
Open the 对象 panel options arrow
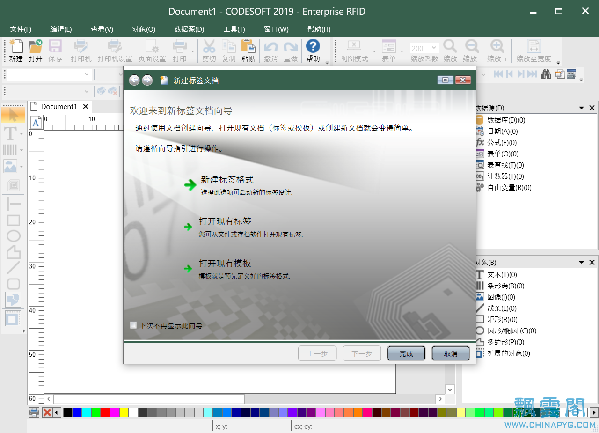582,263
